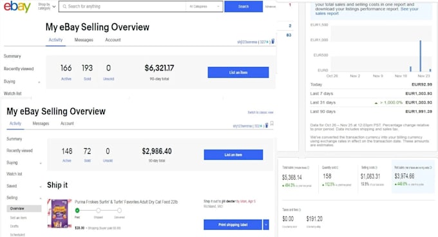Click the green Paid progress step
The width and height of the screenshot is (438, 237).
tap(77, 210)
